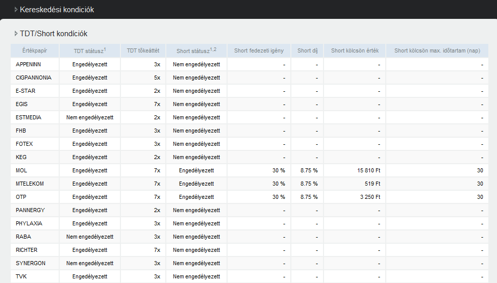Image resolution: width=497 pixels, height=283 pixels.
Task: Select the APPENINN security row
Action: (250, 64)
